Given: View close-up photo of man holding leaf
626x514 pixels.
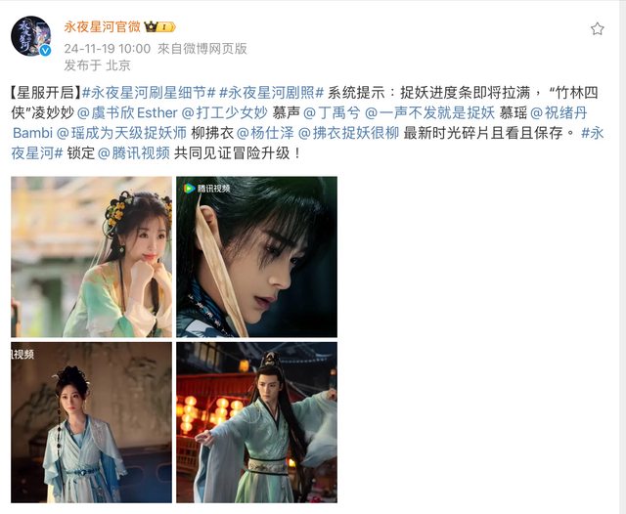Looking at the screenshot, I should [256, 257].
